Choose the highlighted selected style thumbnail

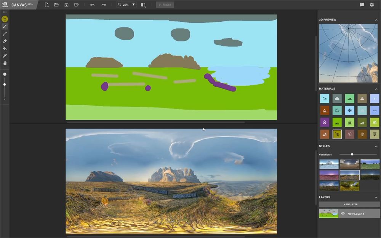pos(349,175)
